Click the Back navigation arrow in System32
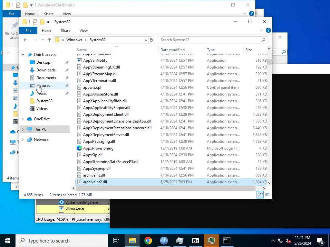 (x=25, y=40)
